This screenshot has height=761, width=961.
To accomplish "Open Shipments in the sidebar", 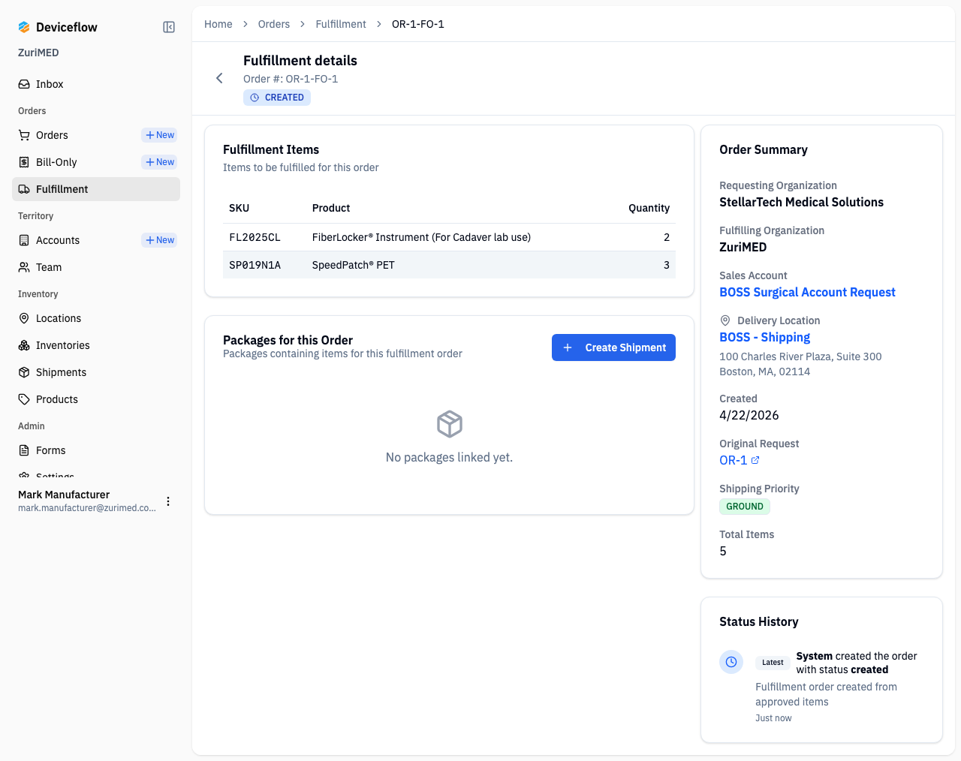I will point(96,372).
